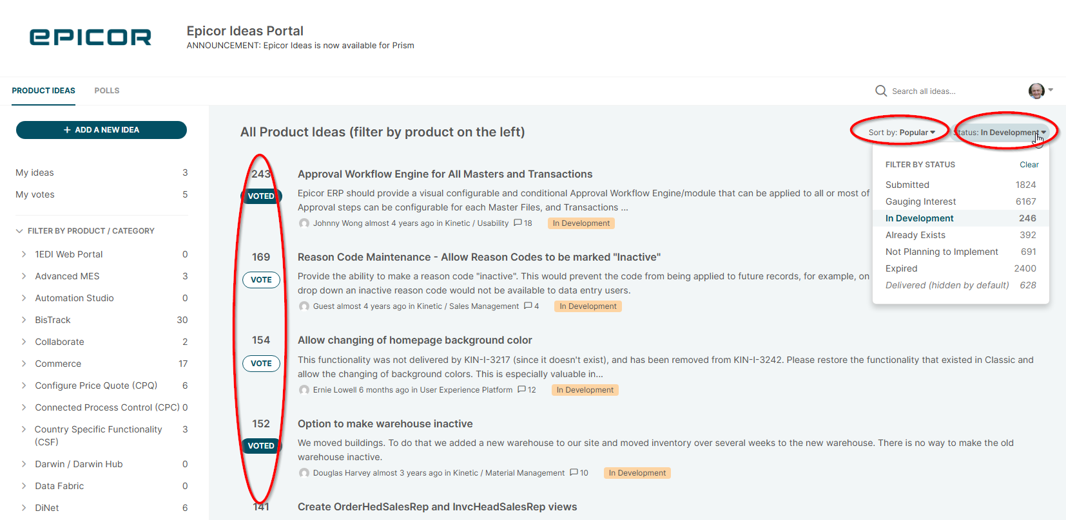The image size is (1066, 520).
Task: Click In Development tag on Approval Workflow
Action: pyautogui.click(x=581, y=223)
